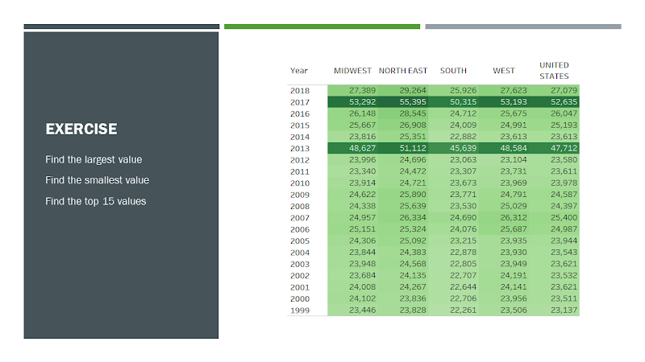Click the EXERCISE heading text
This screenshot has width=645, height=362.
81,129
